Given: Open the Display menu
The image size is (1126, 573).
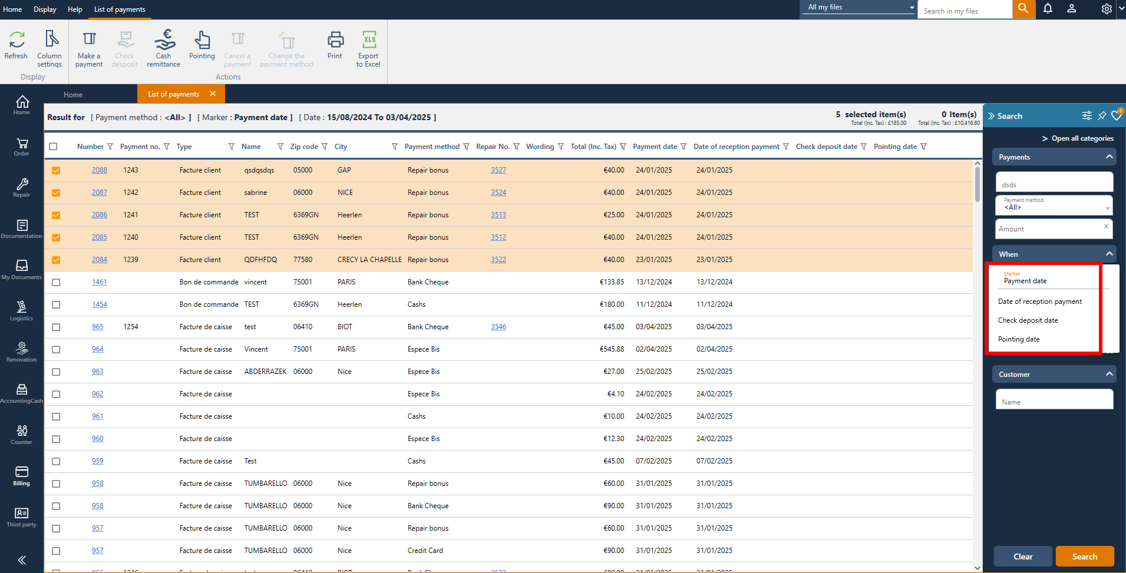Looking at the screenshot, I should click(45, 9).
